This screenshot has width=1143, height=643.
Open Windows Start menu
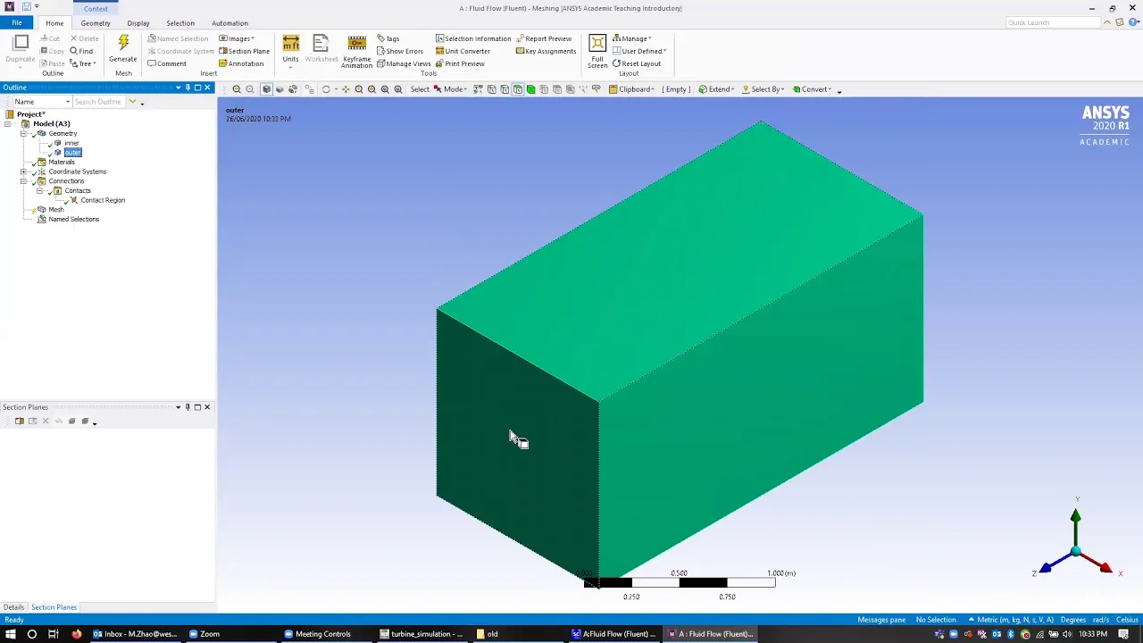(x=10, y=634)
